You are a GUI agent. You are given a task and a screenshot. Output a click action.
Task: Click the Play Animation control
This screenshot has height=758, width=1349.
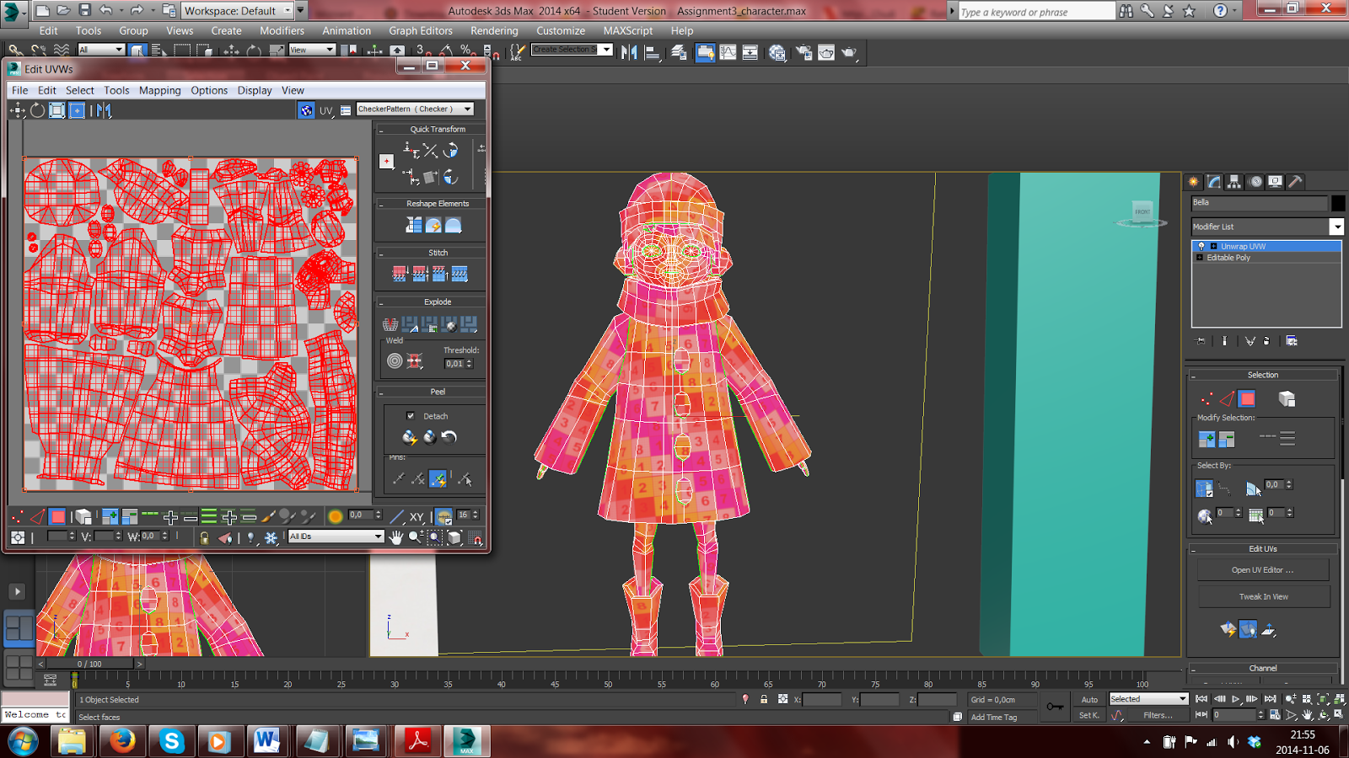(1235, 699)
